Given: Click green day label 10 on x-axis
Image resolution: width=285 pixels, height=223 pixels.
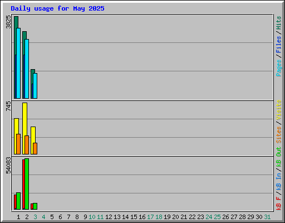Looking at the screenshot, I should coord(92,217).
